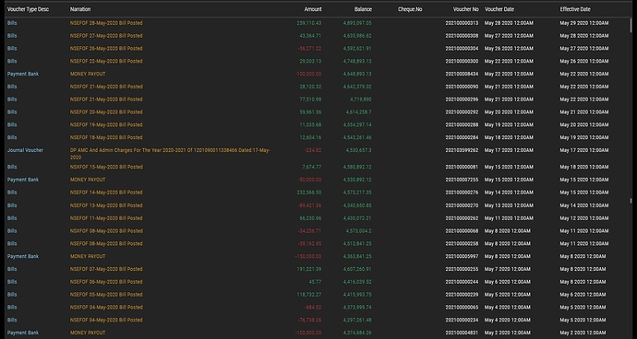Click the amount 191,221.39
Screen dimensions: 637x339
tap(309, 269)
